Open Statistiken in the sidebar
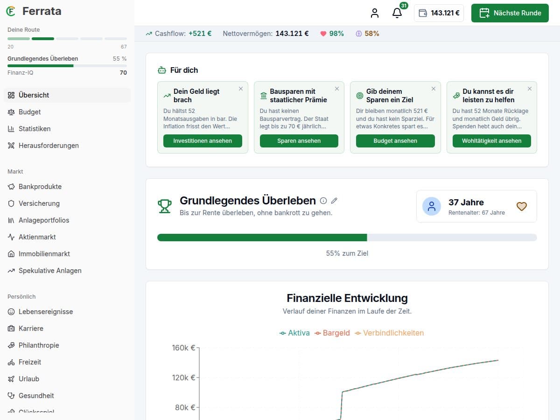This screenshot has height=420, width=560. (67, 129)
